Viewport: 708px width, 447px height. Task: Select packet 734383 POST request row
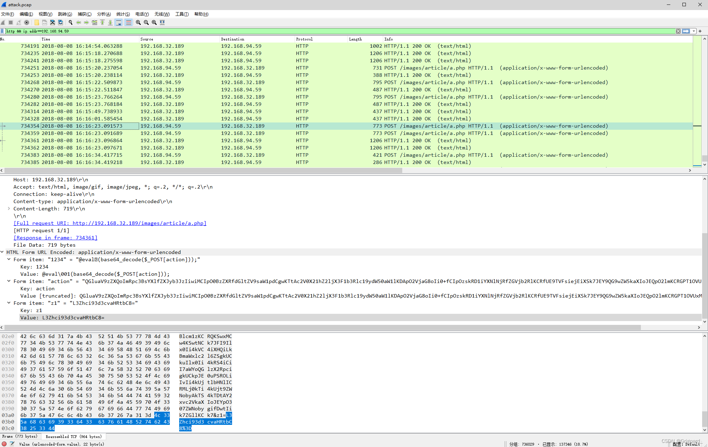pyautogui.click(x=346, y=155)
